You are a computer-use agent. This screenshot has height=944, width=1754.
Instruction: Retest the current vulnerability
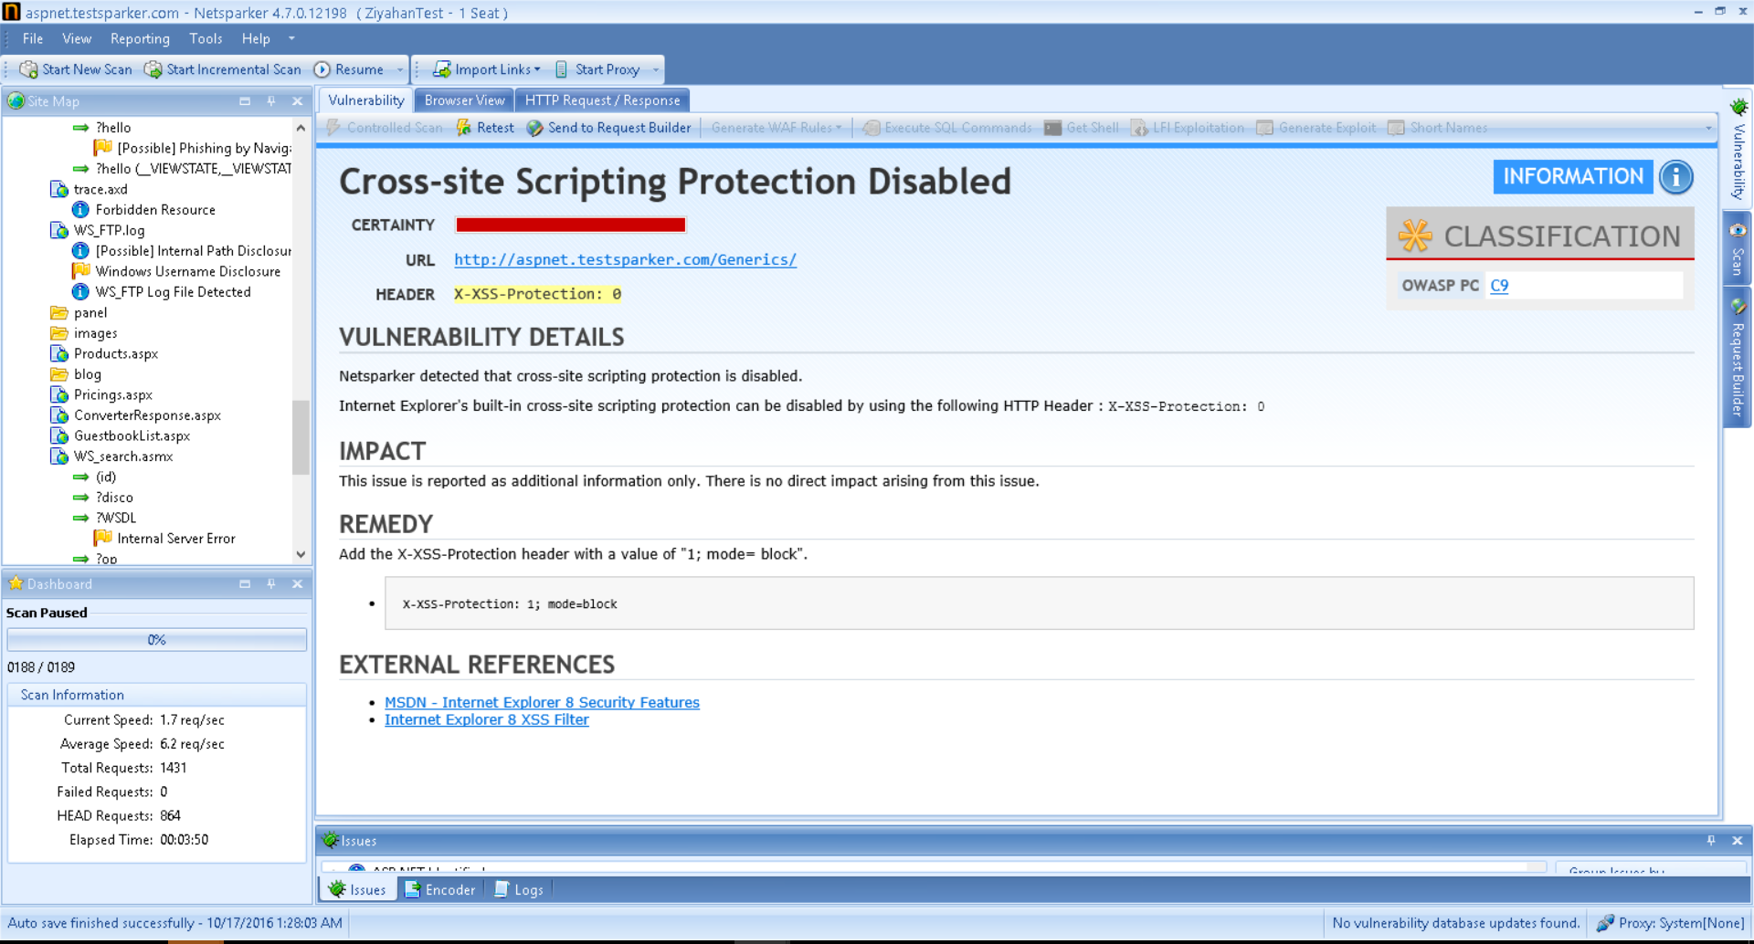point(485,128)
